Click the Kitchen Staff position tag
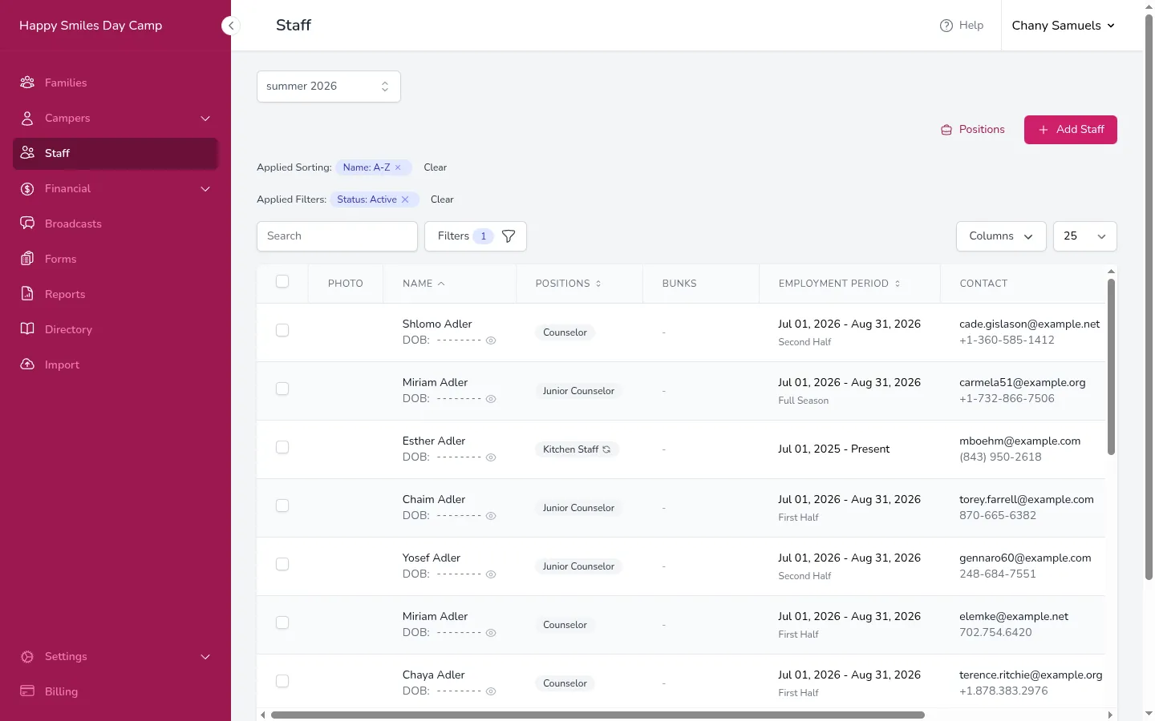The height and width of the screenshot is (721, 1155). 577,449
